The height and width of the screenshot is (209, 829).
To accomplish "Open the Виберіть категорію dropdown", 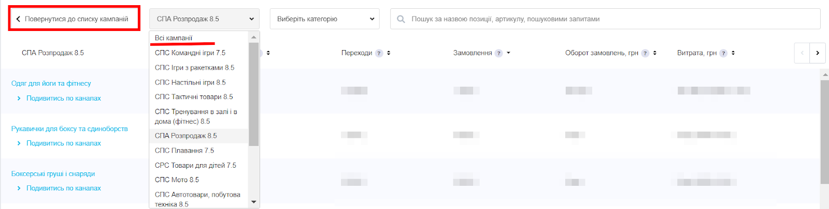I will click(x=325, y=19).
